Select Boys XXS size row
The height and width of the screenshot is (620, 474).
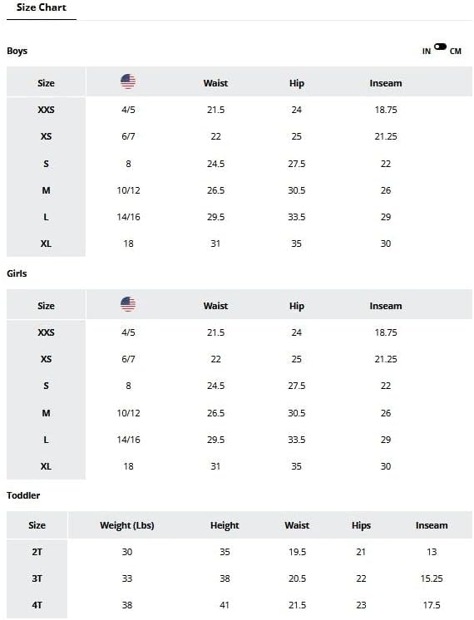(x=239, y=110)
